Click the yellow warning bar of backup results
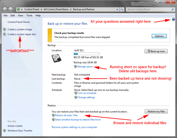Viewport: 177px width, 138px height. (x=50, y=35)
